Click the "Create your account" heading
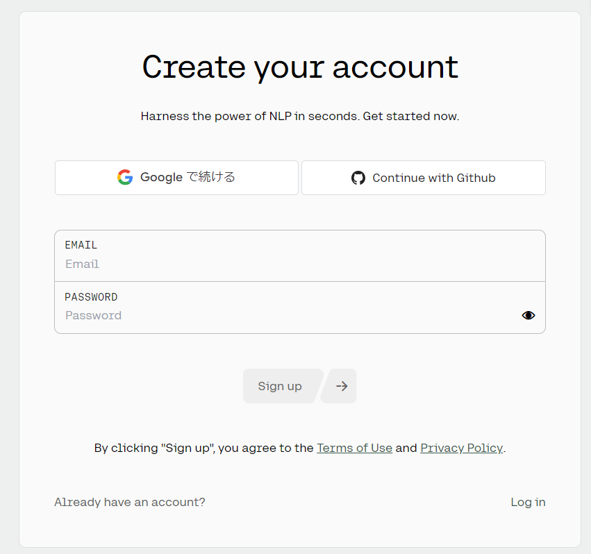 [x=300, y=67]
